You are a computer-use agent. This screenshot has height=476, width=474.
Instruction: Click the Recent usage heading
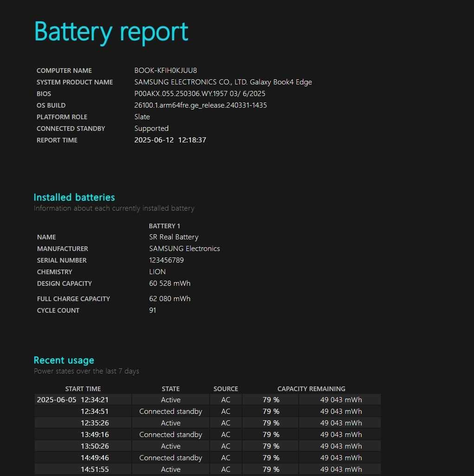coord(64,360)
